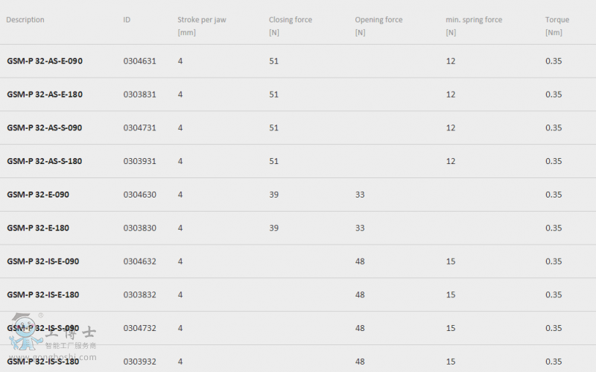Click ID number 0304631

139,61
